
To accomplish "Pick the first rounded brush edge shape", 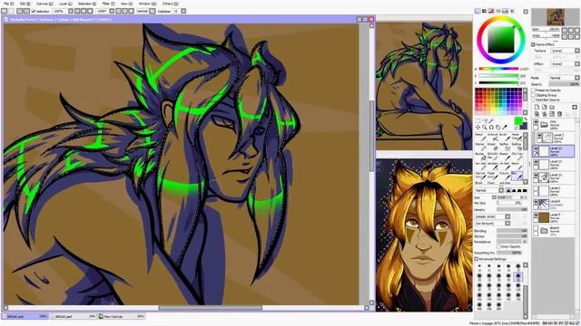I will tap(514, 190).
